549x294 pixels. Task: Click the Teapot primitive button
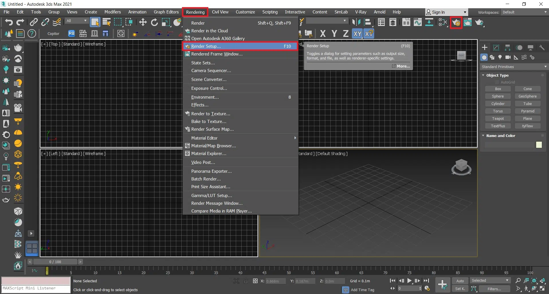coord(498,119)
